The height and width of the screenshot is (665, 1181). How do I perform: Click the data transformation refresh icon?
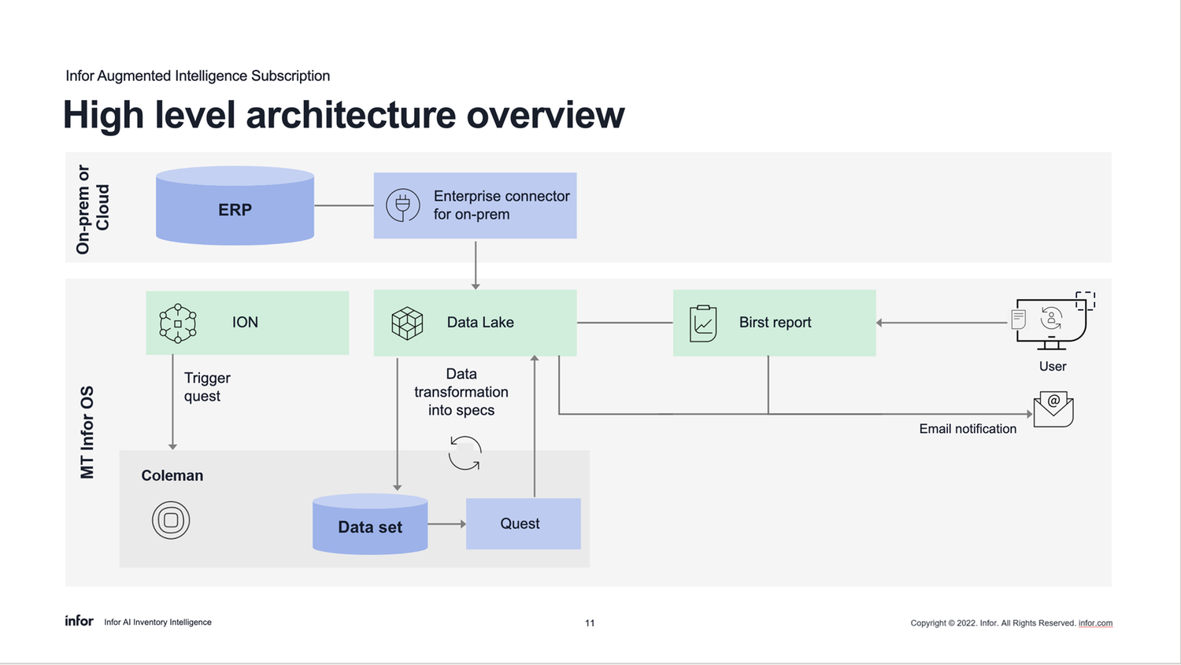pyautogui.click(x=465, y=453)
